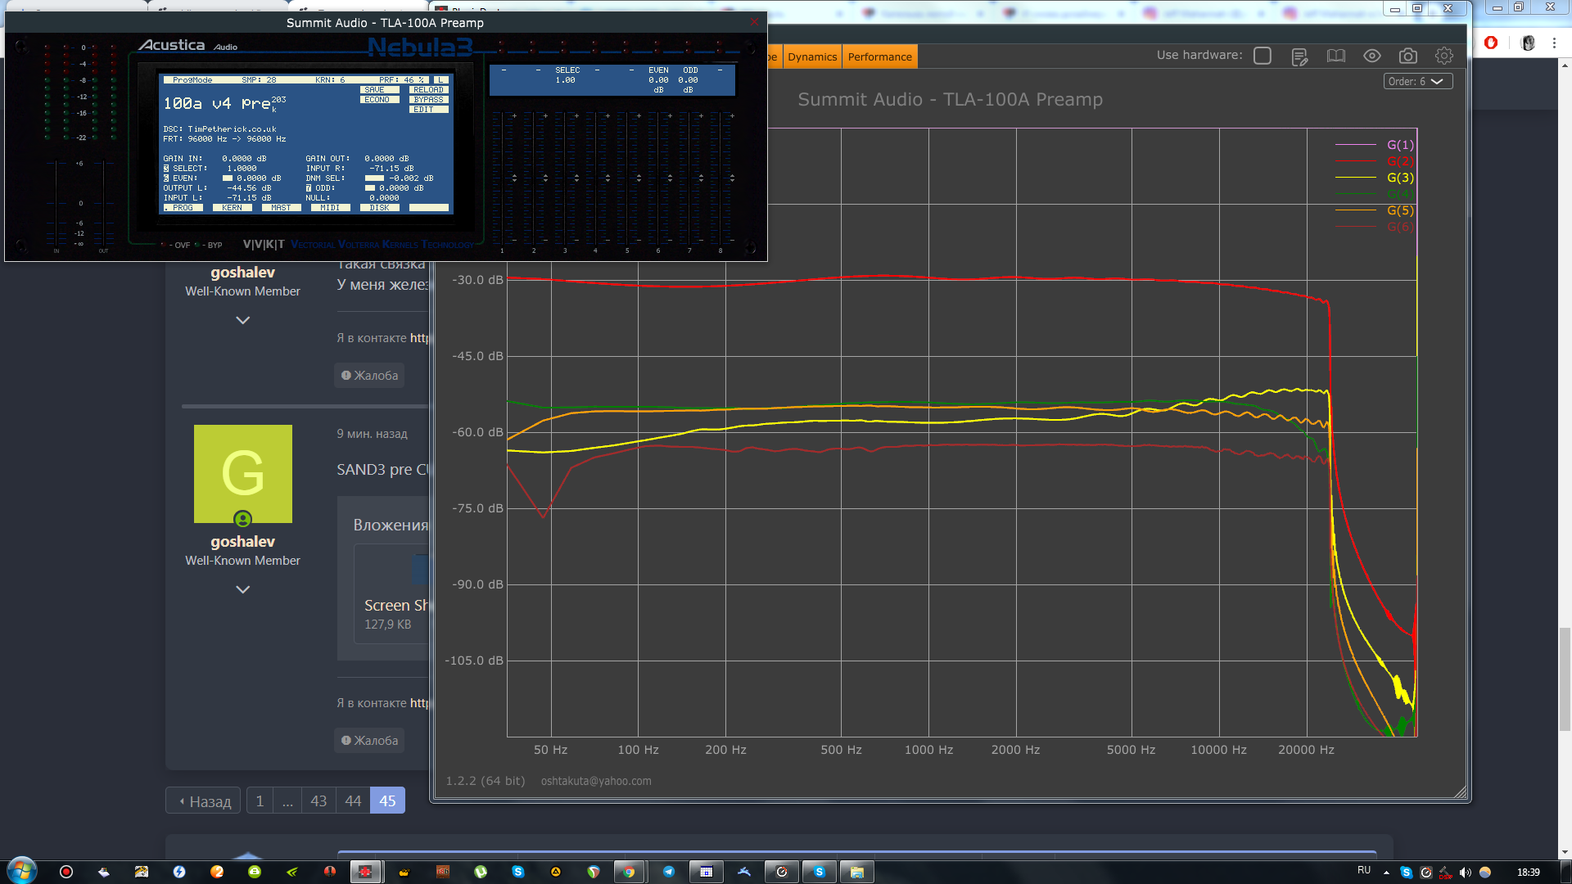Open the manual book icon

[x=1335, y=56]
